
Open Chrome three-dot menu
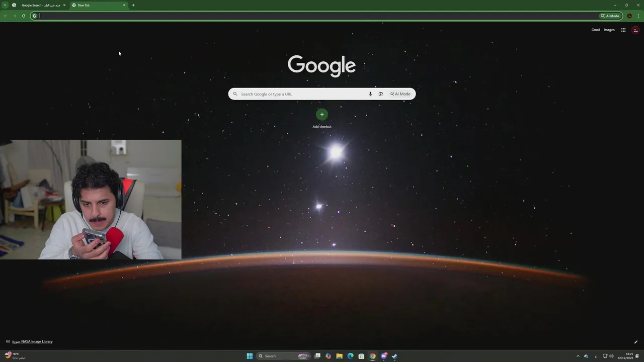pos(638,16)
